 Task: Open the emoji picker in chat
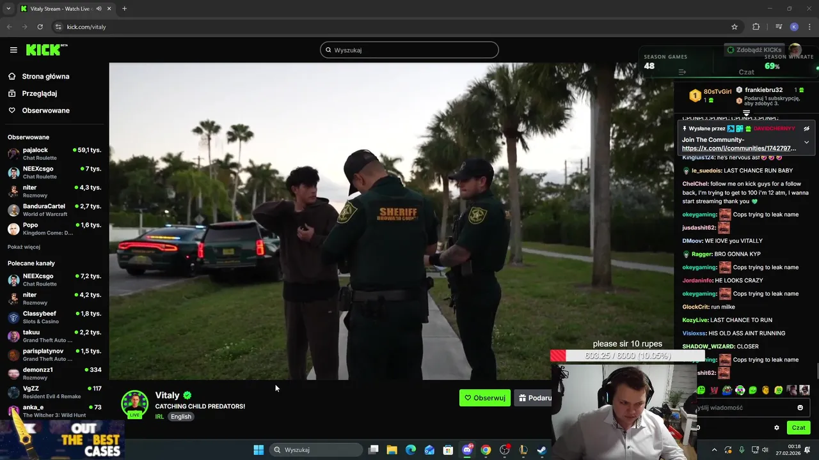[800, 408]
